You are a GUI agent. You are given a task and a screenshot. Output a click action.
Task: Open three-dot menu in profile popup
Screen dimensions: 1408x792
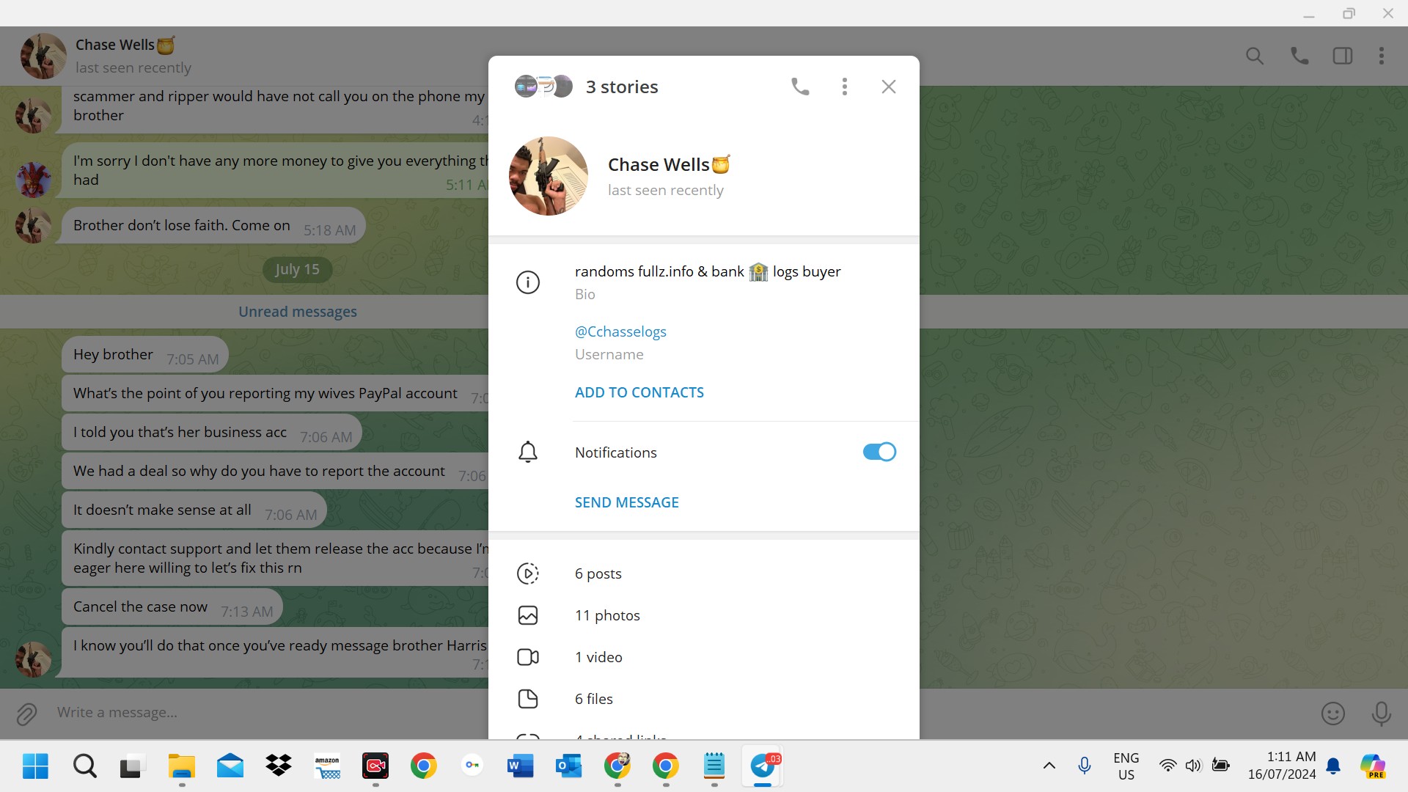pos(844,87)
